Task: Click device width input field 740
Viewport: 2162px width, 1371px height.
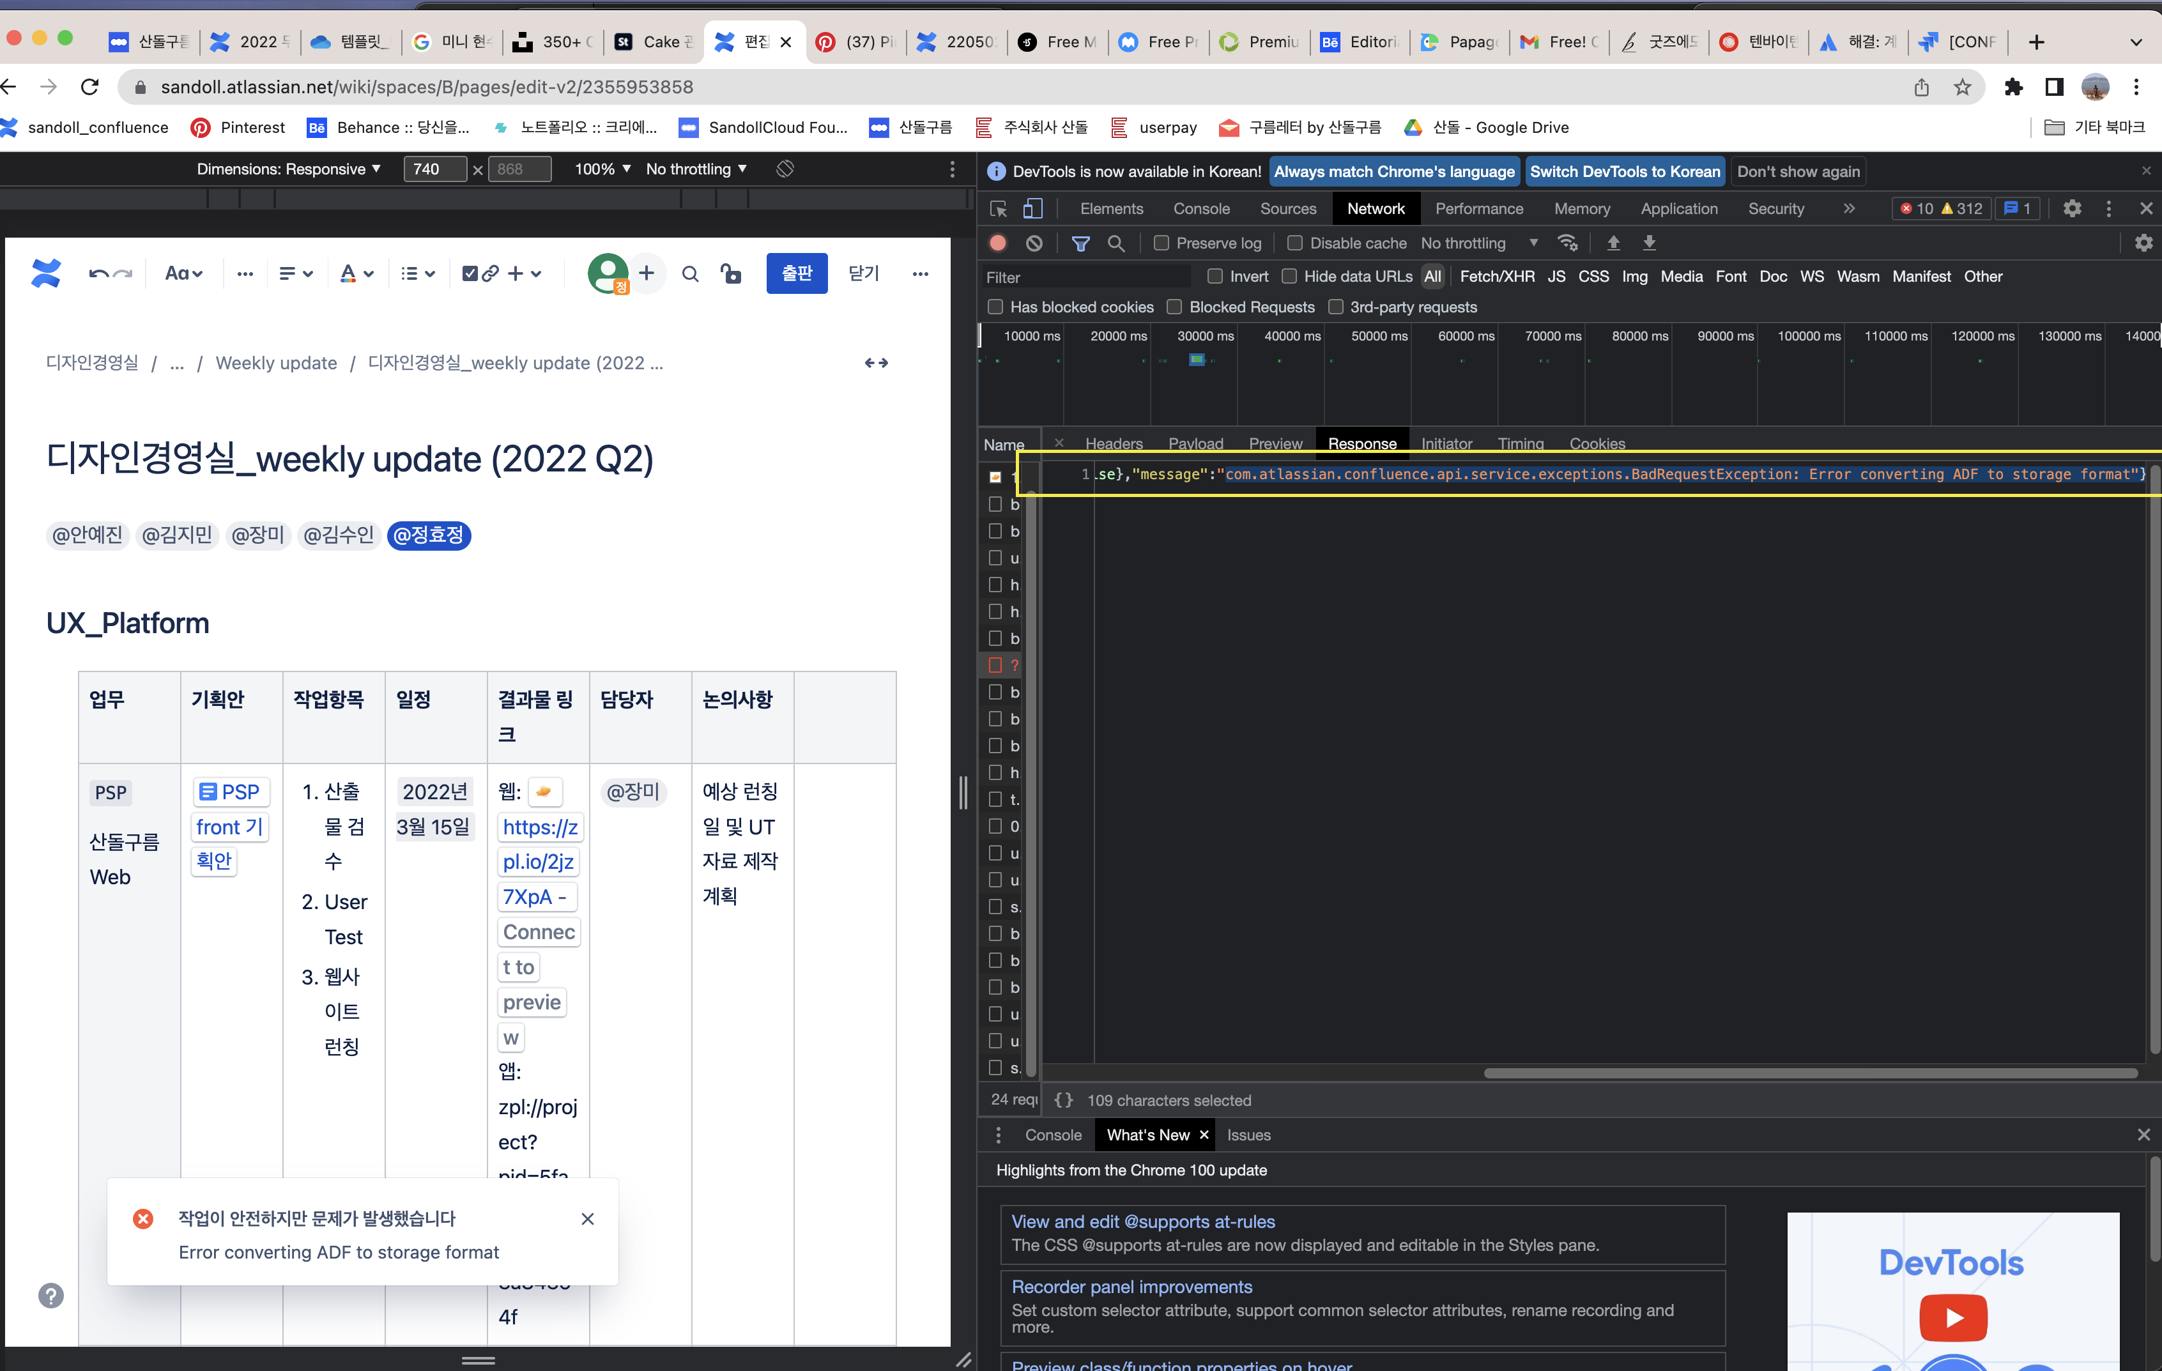Action: pyautogui.click(x=434, y=169)
